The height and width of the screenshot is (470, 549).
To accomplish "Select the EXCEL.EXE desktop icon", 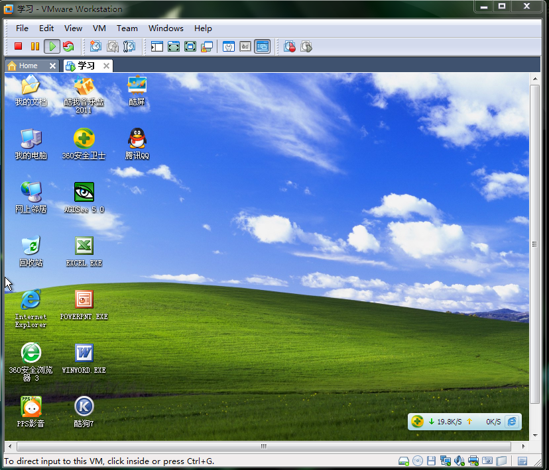I will coord(84,252).
